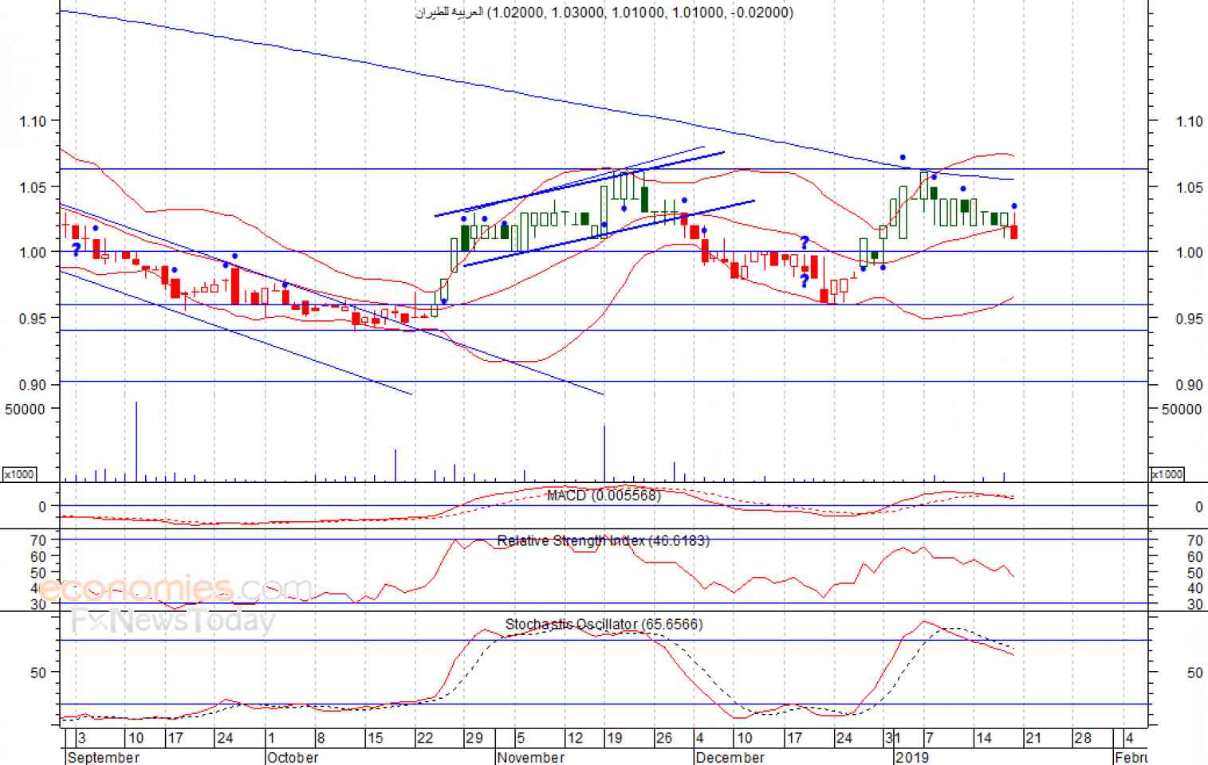The width and height of the screenshot is (1208, 765).
Task: Click the date label 5 under November
Action: click(x=520, y=738)
